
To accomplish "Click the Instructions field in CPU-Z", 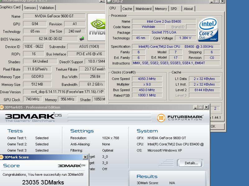I will [176, 63].
